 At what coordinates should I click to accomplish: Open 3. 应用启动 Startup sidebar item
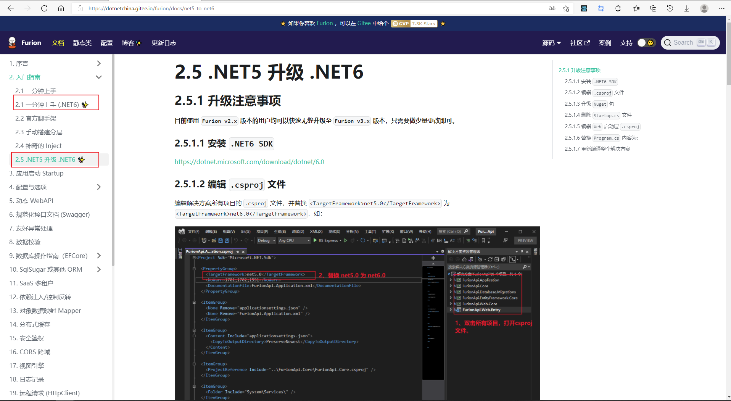pos(36,173)
